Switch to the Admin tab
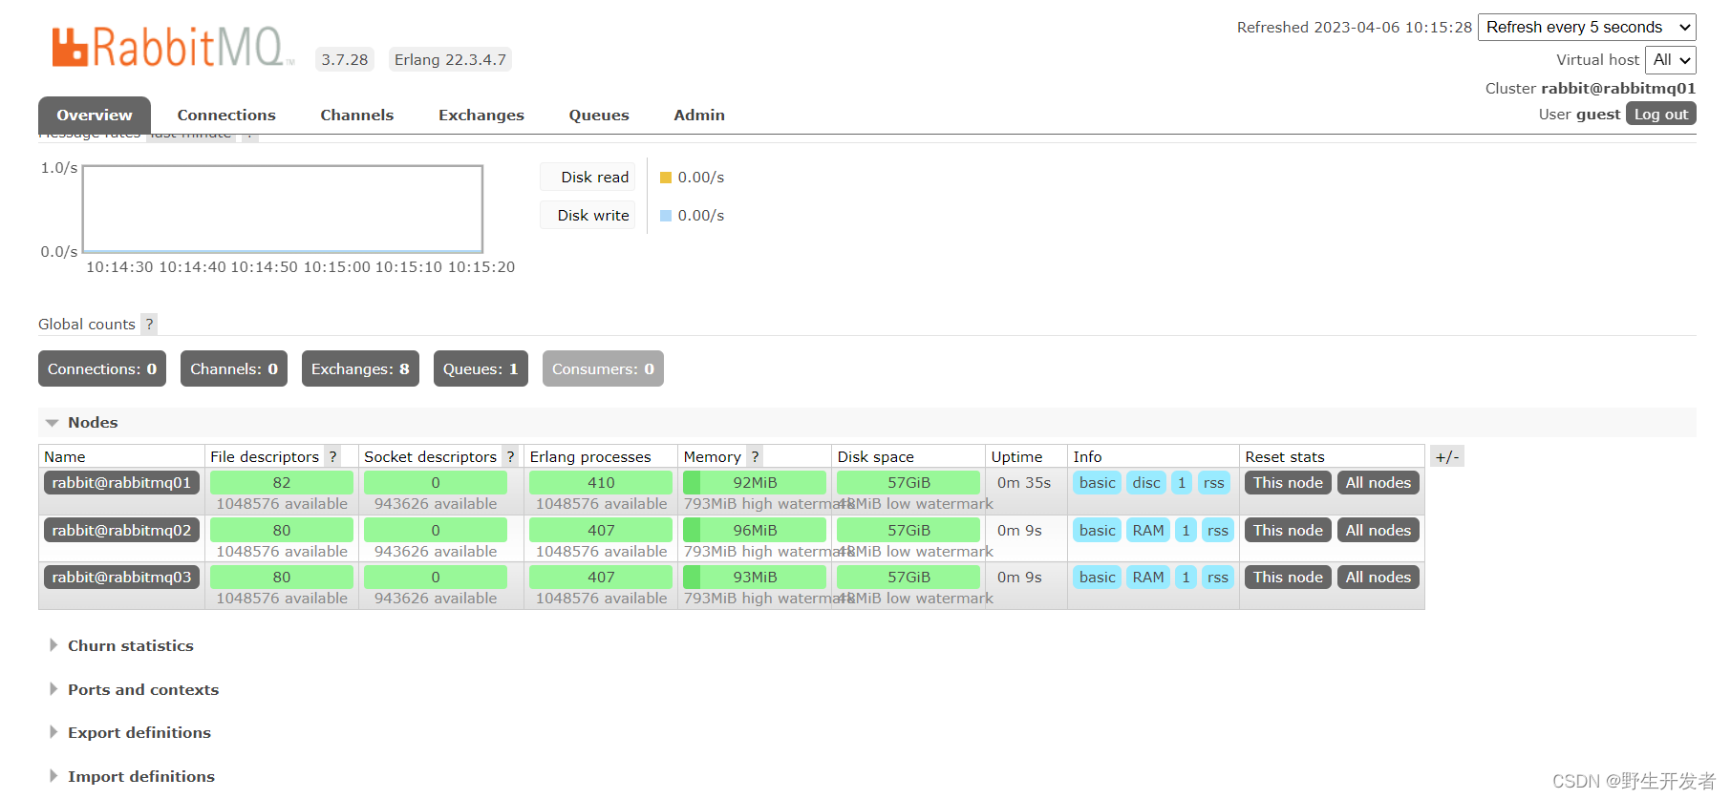 click(699, 116)
